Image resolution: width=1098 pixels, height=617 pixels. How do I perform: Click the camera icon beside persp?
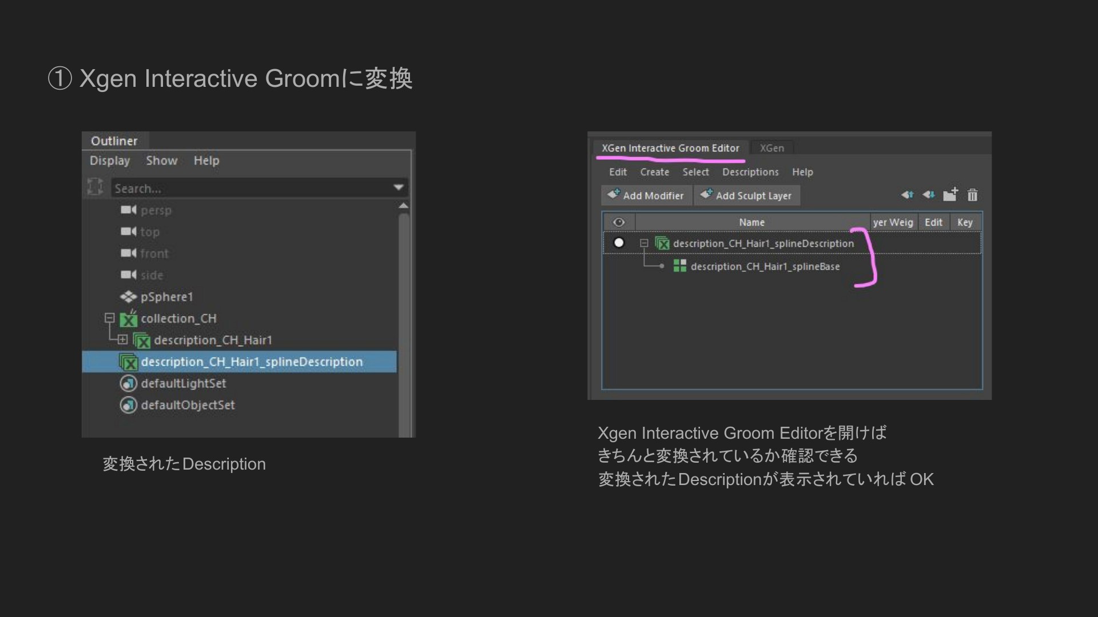[x=128, y=210]
